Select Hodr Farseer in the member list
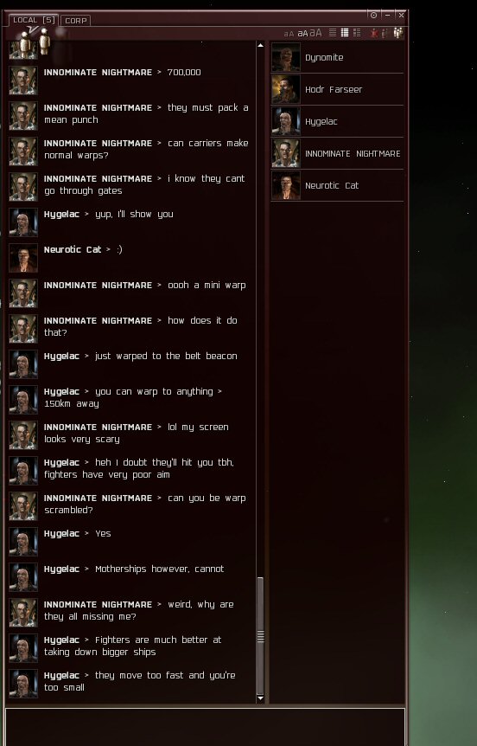 pos(337,89)
